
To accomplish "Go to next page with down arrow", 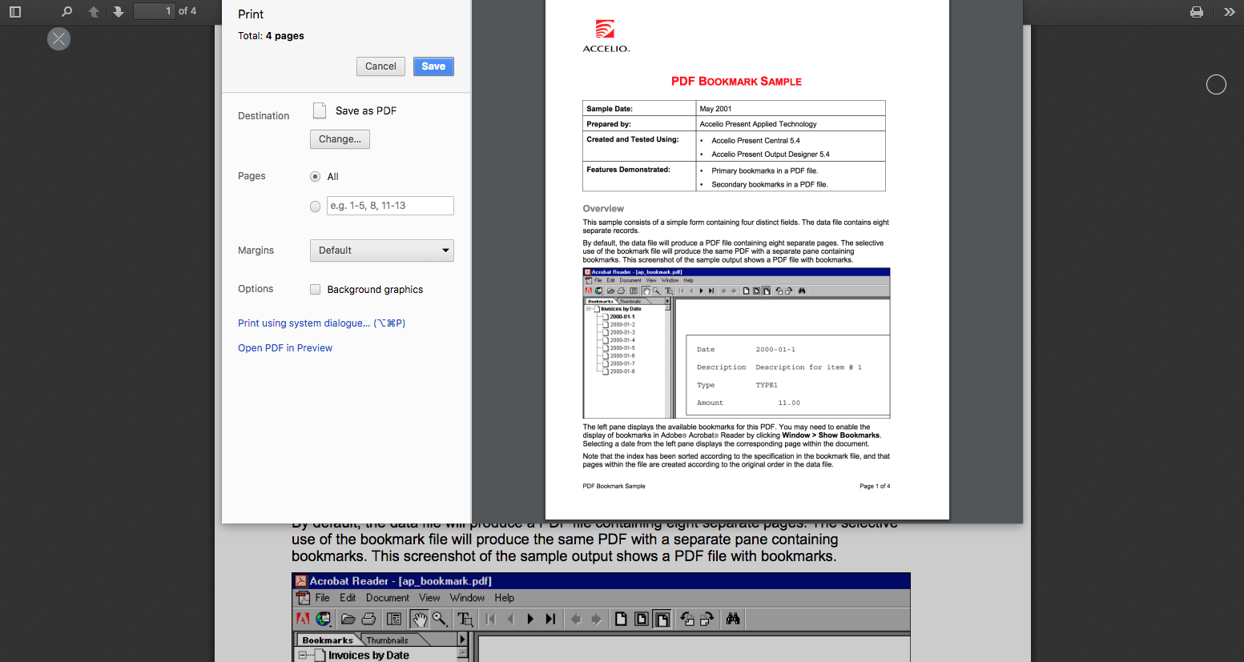I will click(x=119, y=11).
